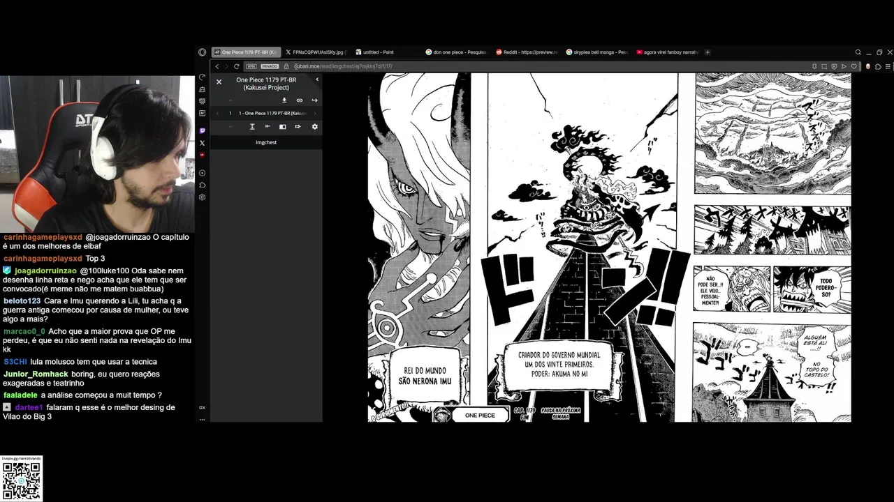The height and width of the screenshot is (502, 894).
Task: Toggle the VPN badge
Action: click(251, 66)
